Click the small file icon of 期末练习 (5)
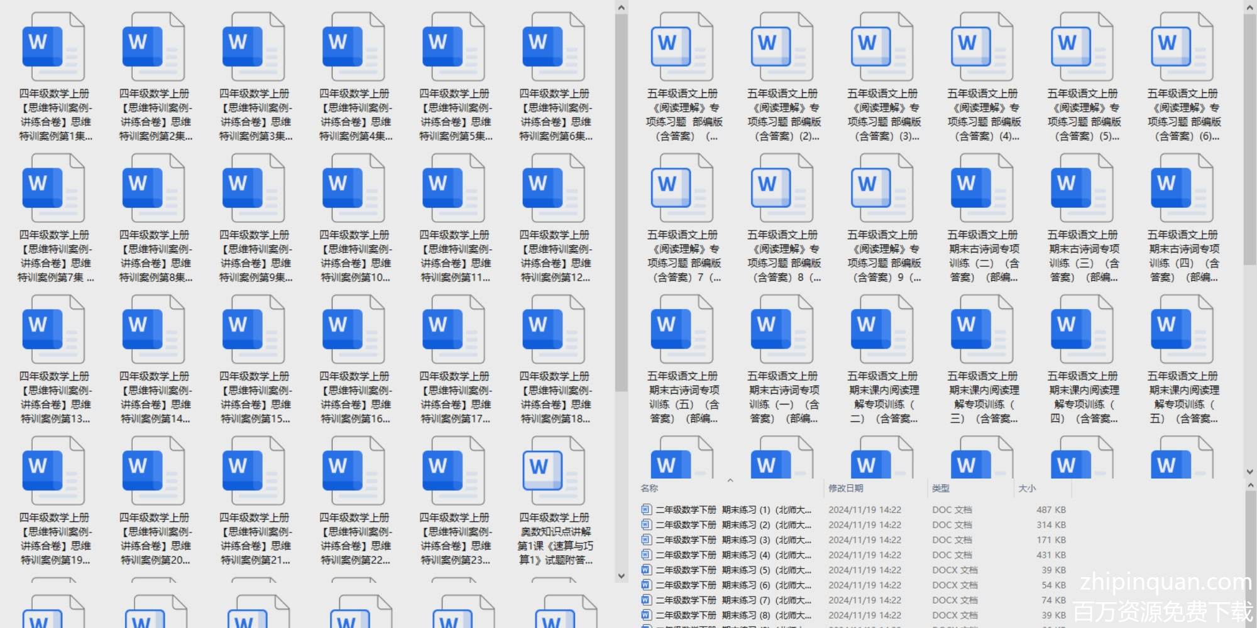Screen dimensions: 1257x628 pyautogui.click(x=646, y=570)
